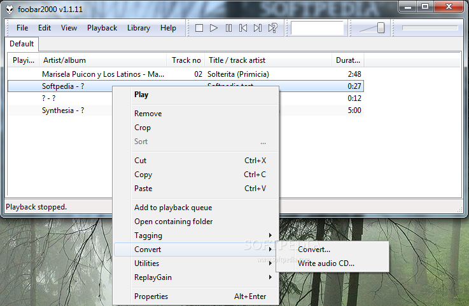Choose Cut in the context menu
469x306 pixels.
click(x=196, y=161)
